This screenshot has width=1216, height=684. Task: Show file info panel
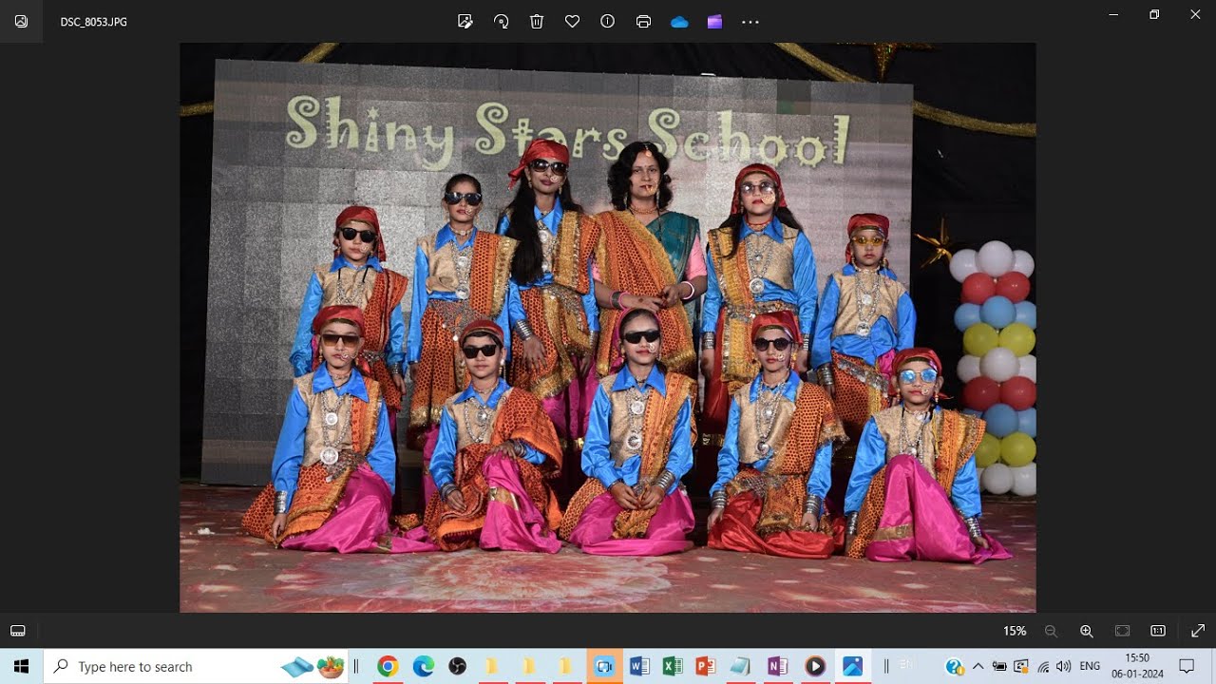click(608, 21)
